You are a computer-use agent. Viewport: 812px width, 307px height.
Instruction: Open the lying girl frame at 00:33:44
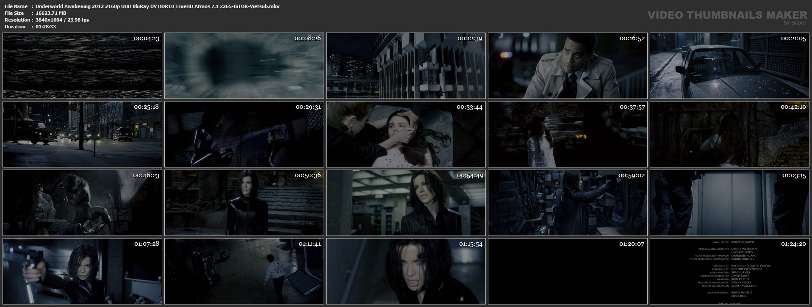pos(406,134)
